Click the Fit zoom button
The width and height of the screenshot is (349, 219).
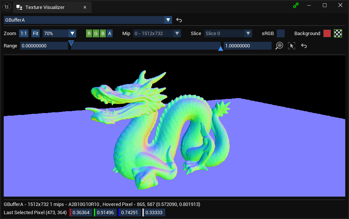click(36, 34)
